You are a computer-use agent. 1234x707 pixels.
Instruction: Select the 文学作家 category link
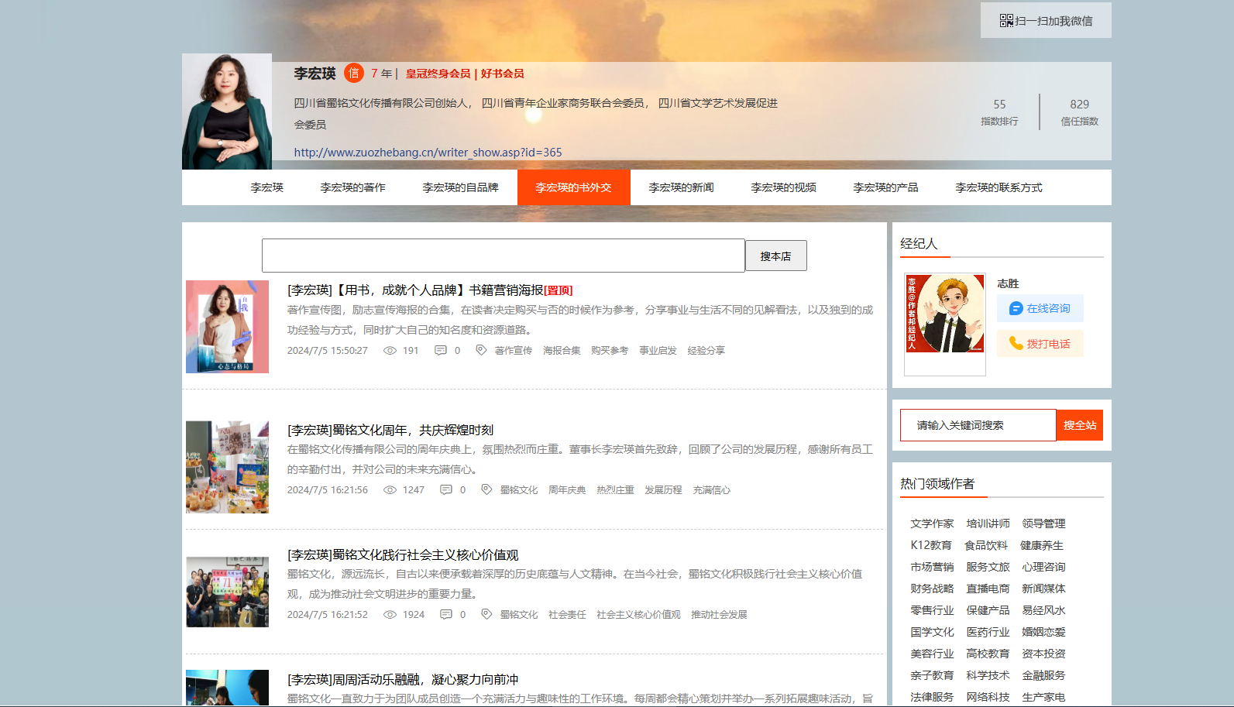pos(932,524)
